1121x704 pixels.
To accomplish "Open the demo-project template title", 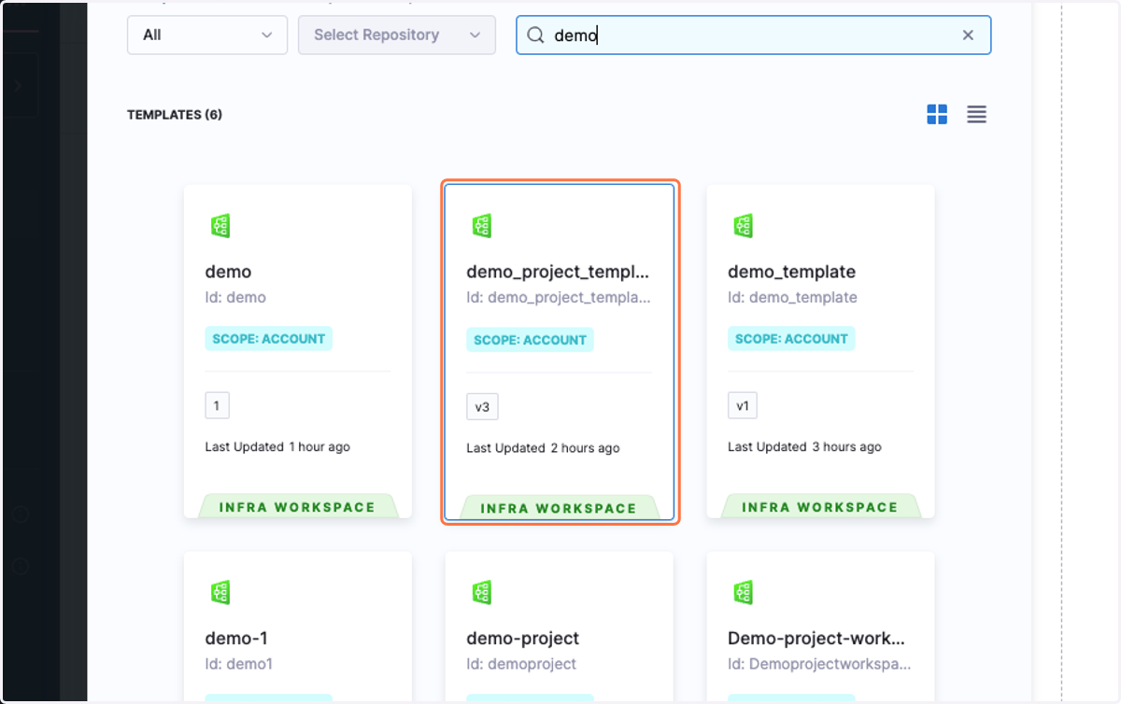I will 523,639.
